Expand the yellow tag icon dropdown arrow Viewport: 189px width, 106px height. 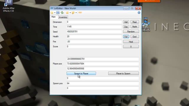click(76, 13)
